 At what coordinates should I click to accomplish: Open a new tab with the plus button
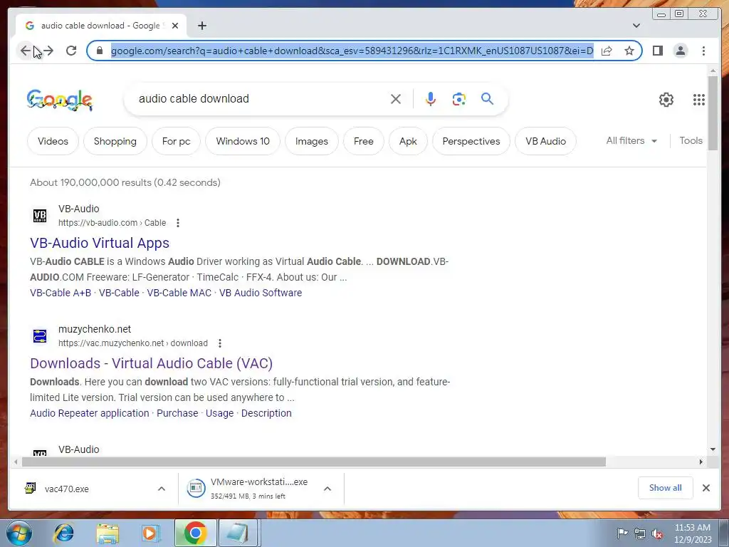tap(201, 26)
